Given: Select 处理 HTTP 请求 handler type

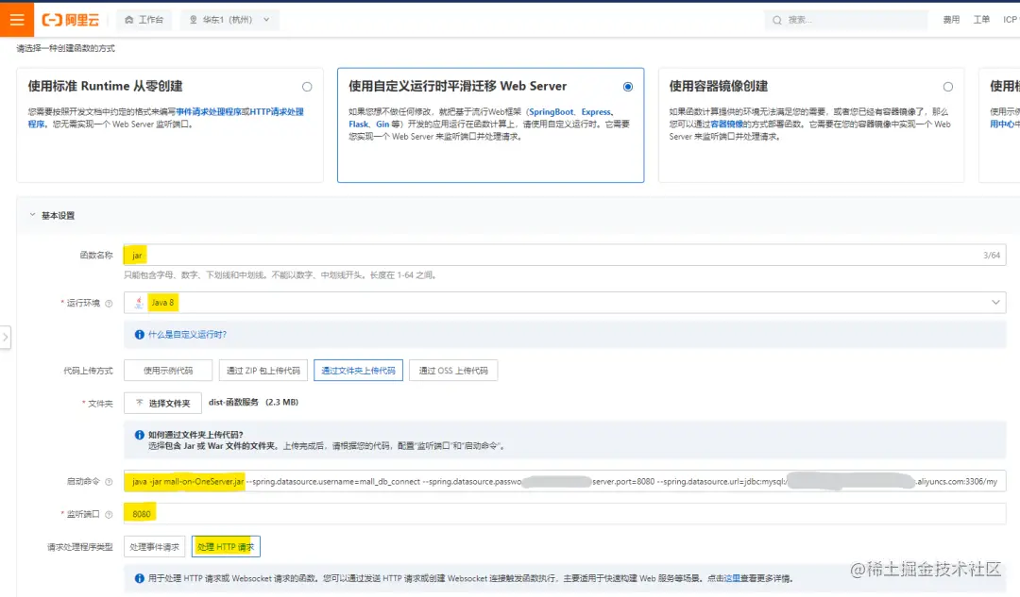Looking at the screenshot, I should 226,547.
